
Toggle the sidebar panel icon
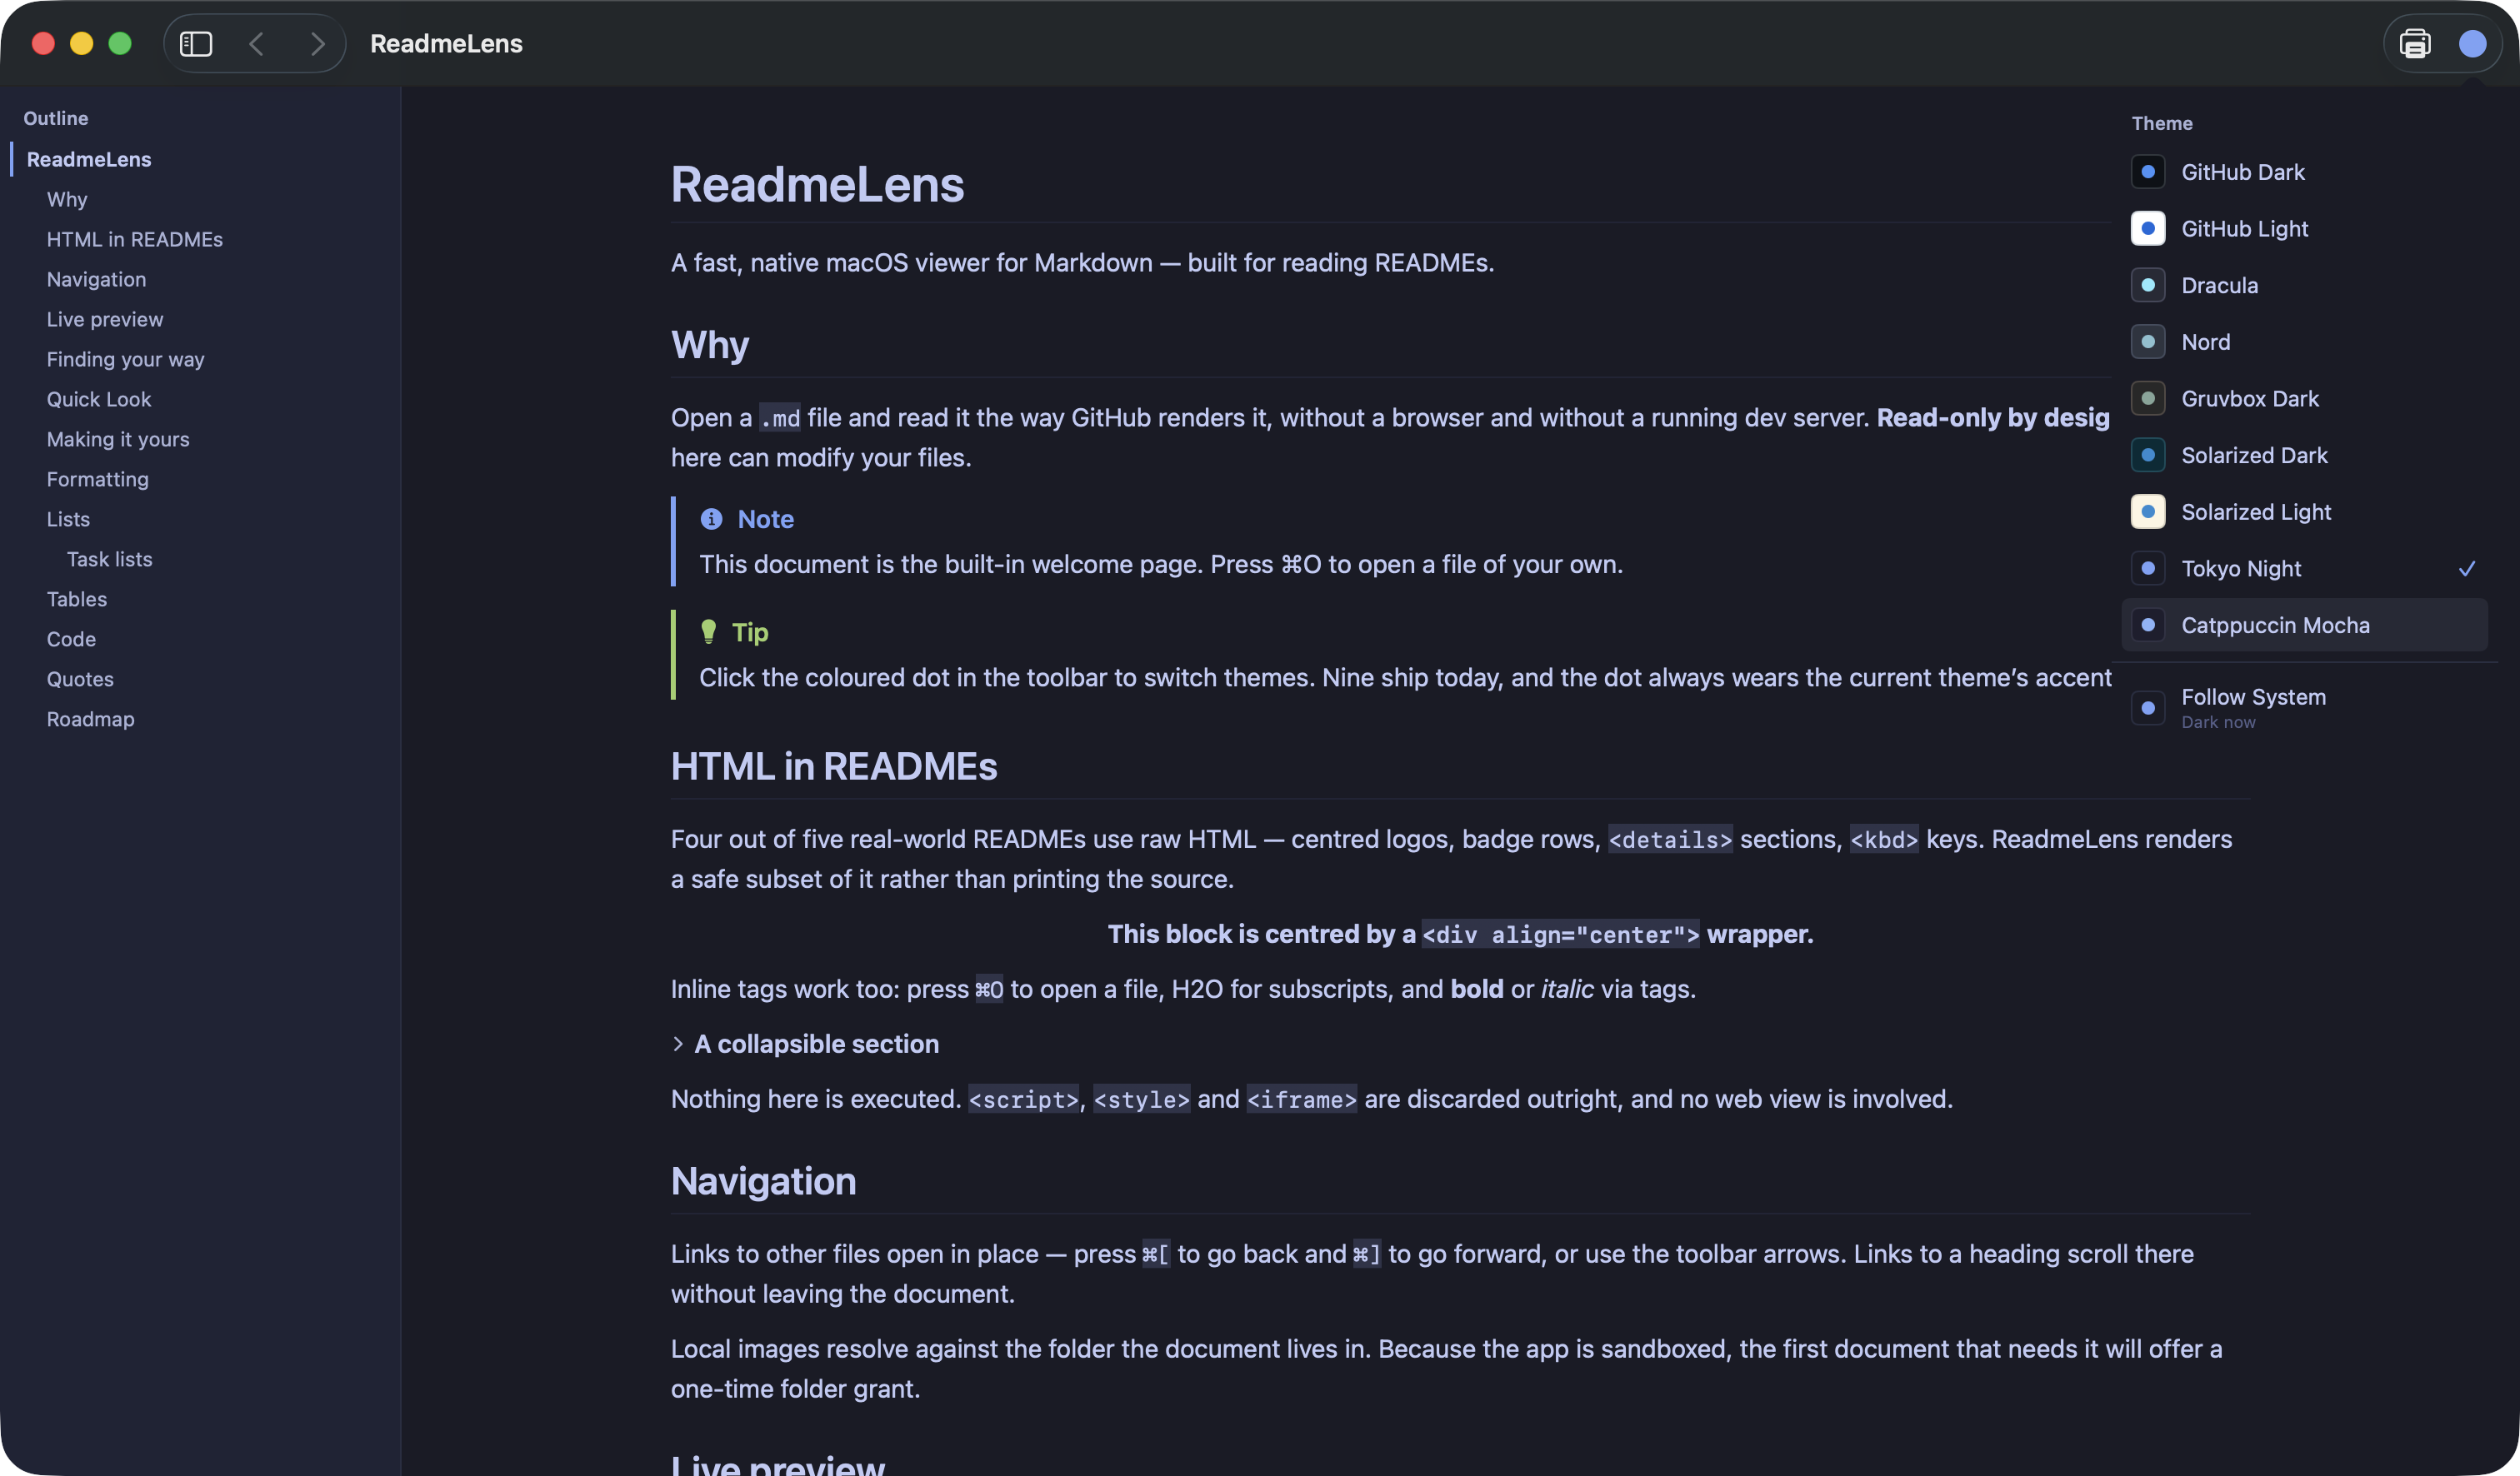[x=196, y=44]
